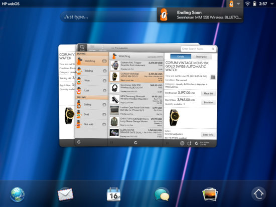Open the Calendar app showing 16

(x=114, y=194)
